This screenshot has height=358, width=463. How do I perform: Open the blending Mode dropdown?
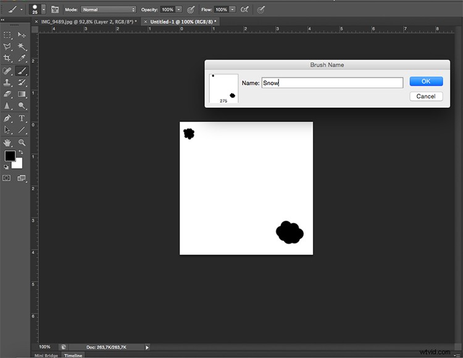109,10
